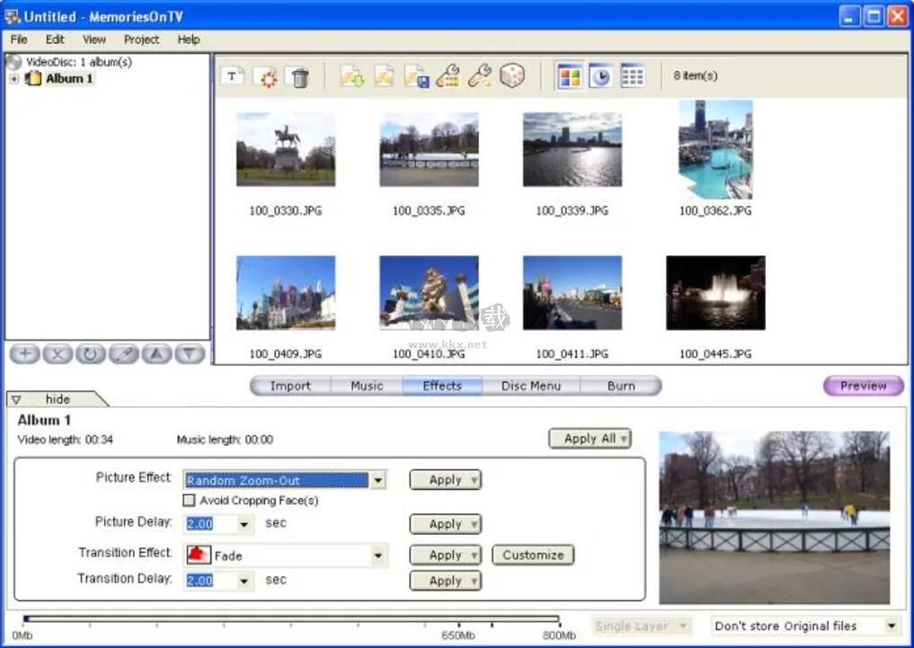Image resolution: width=914 pixels, height=648 pixels.
Task: Switch to the grid list view icon
Action: (x=633, y=76)
